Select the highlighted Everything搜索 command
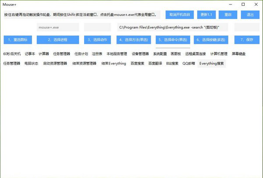Screen dimensions: 263x178 click(x=212, y=64)
